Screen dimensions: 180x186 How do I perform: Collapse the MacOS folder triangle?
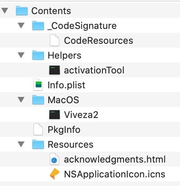tap(21, 100)
